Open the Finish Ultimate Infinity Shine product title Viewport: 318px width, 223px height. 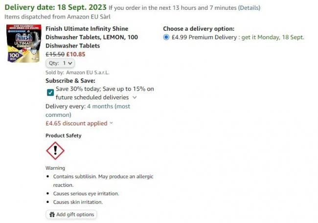click(91, 37)
